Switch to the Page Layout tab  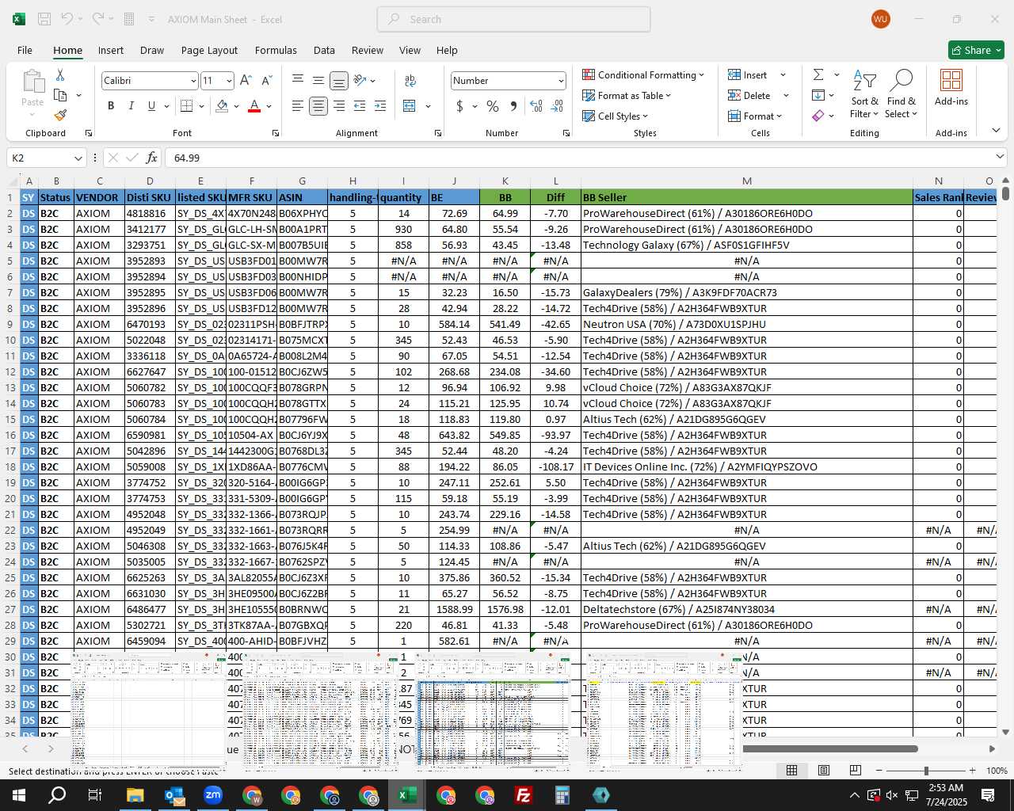click(x=209, y=50)
